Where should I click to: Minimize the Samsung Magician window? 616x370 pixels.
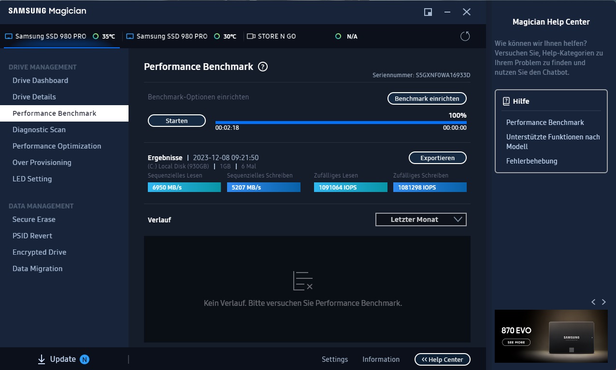coord(447,12)
